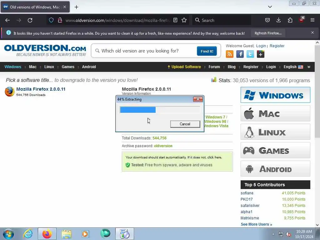This screenshot has height=240, width=320.
Task: Open the Windows Start orb
Action: (x=8, y=234)
